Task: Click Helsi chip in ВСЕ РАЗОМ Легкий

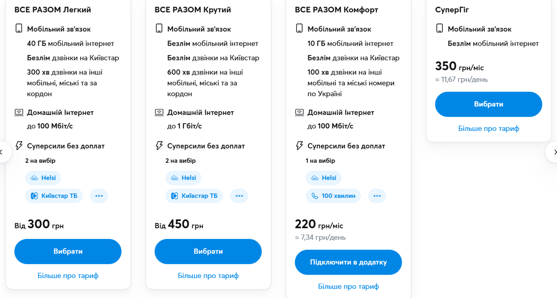Action: 43,178
